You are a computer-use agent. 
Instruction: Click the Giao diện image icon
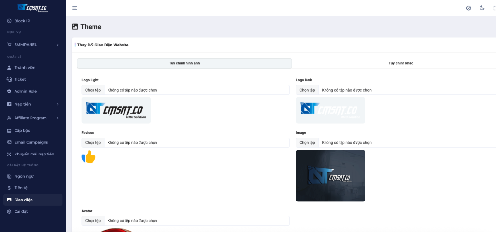tap(9, 200)
